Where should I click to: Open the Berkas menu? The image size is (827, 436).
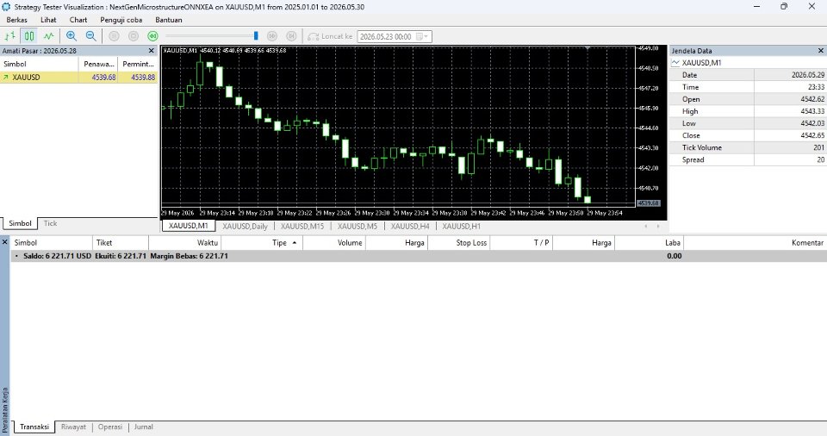tap(17, 20)
